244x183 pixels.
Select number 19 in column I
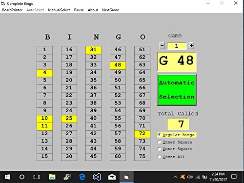click(69, 73)
